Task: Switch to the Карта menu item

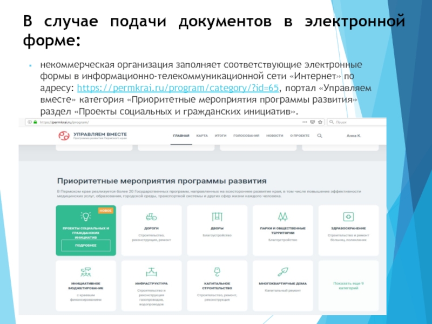Action: 202,136
